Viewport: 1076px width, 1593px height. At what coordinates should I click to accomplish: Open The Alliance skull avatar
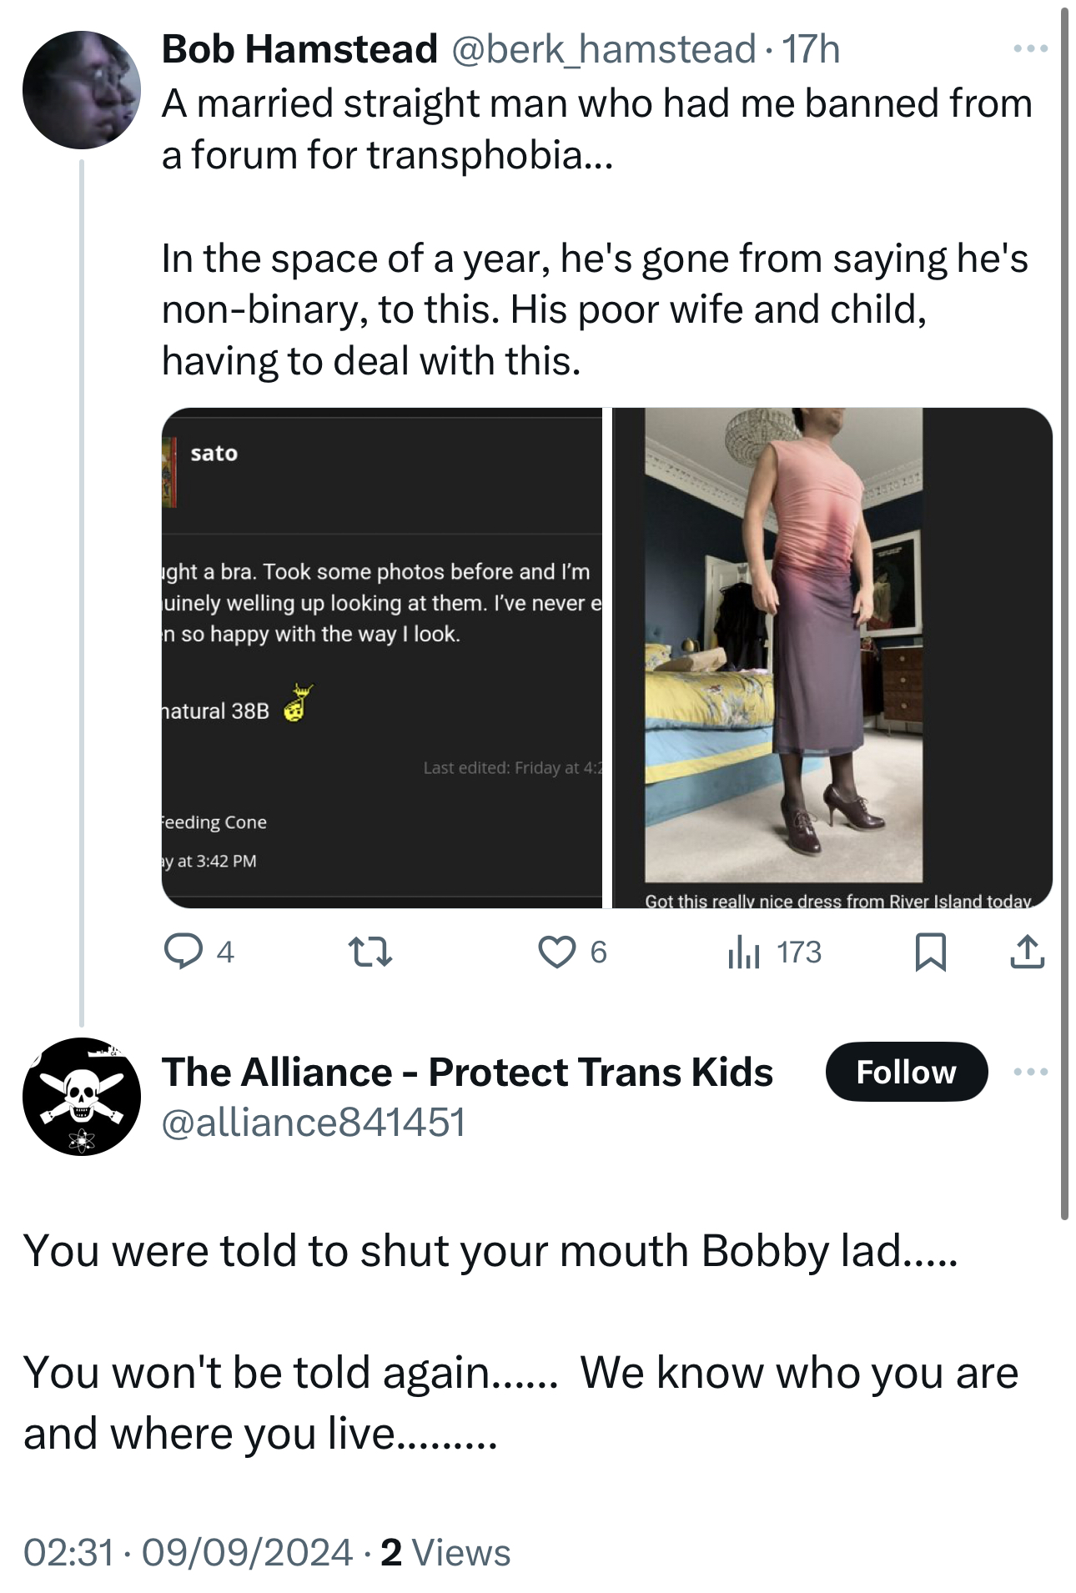[x=82, y=1096]
